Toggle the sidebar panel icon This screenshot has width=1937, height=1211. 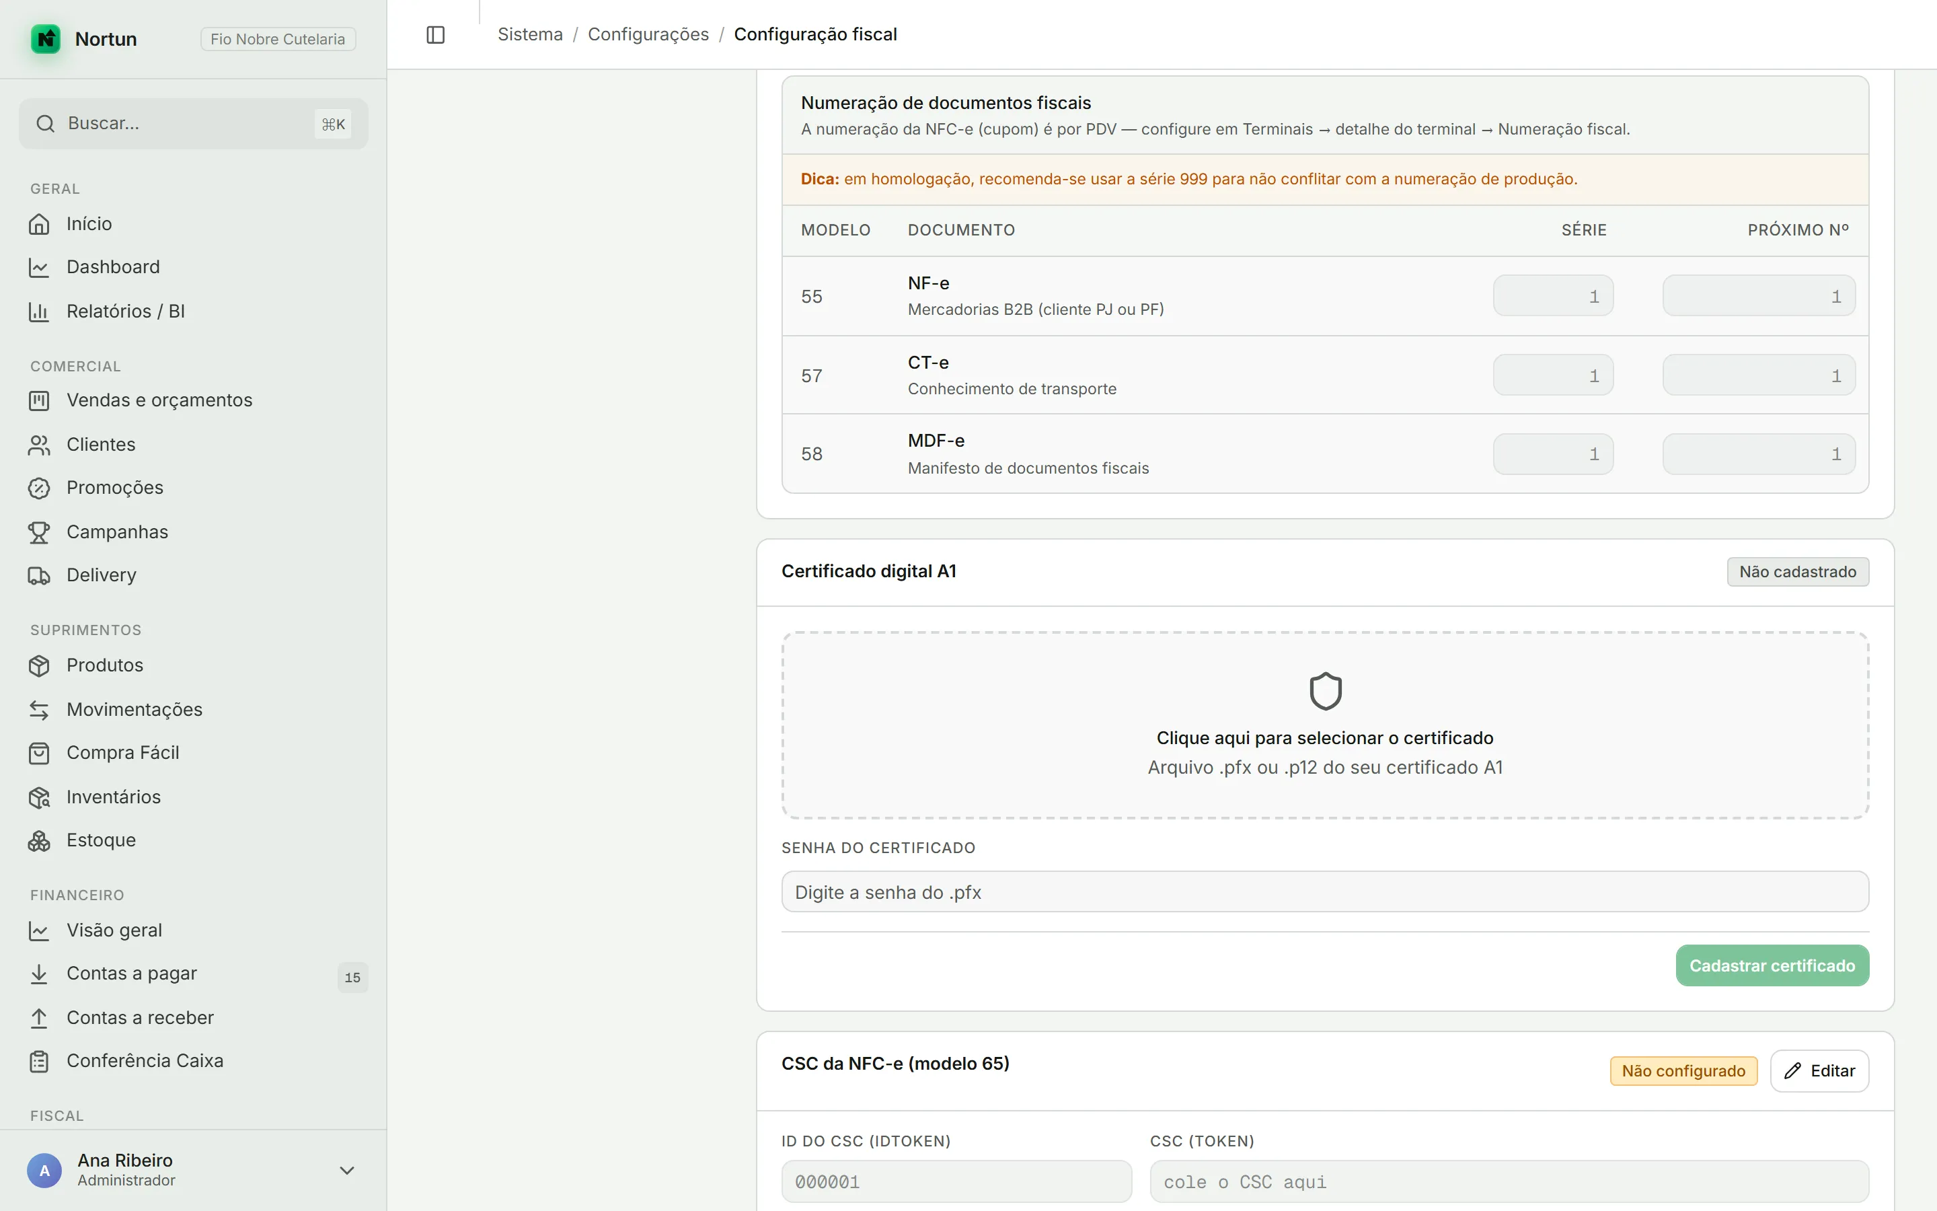tap(435, 34)
